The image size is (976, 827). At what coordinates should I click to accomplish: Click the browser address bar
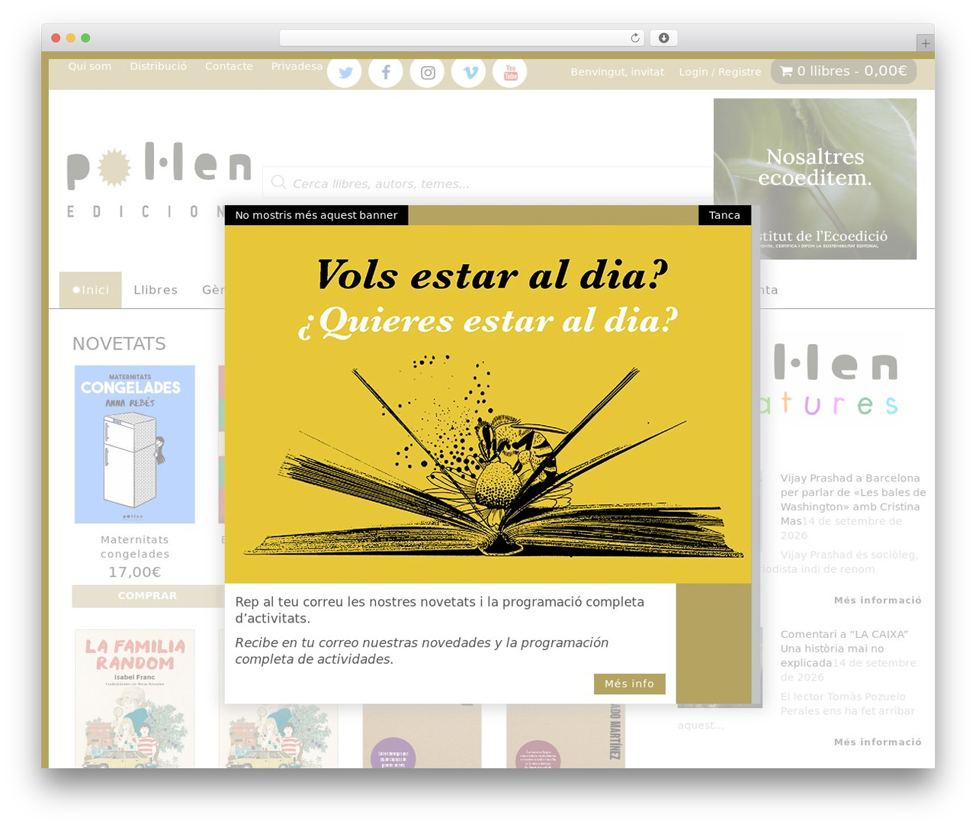pos(462,38)
